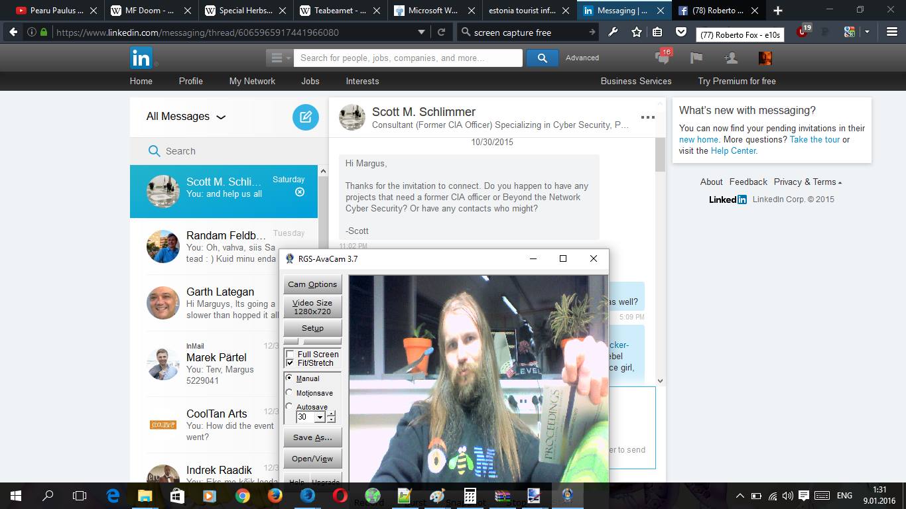Open Jobs in LinkedIn navigation
The height and width of the screenshot is (509, 906).
[x=310, y=81]
